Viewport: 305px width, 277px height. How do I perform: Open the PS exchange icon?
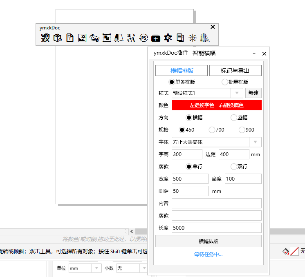coord(144,38)
